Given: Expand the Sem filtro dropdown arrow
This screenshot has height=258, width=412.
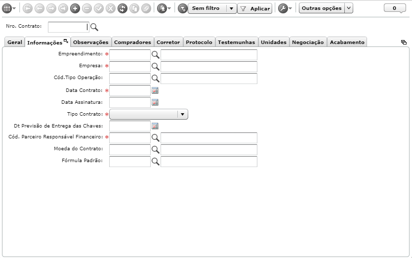Looking at the screenshot, I should (231, 8).
